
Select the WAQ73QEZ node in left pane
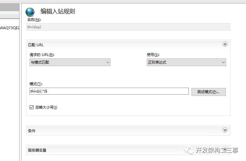tap(9, 28)
